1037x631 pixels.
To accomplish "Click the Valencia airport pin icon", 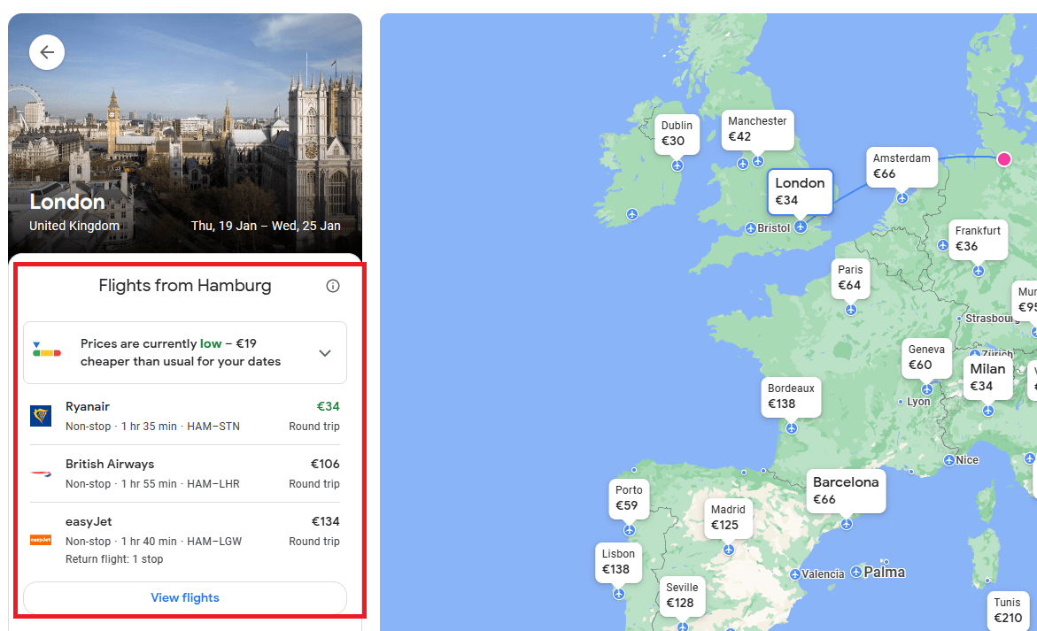I will [795, 575].
